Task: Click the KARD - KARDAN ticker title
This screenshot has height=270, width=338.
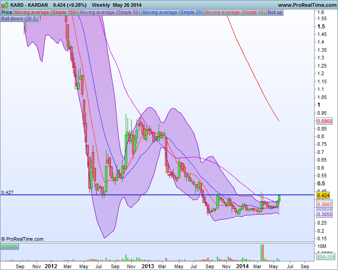Action: coord(29,5)
